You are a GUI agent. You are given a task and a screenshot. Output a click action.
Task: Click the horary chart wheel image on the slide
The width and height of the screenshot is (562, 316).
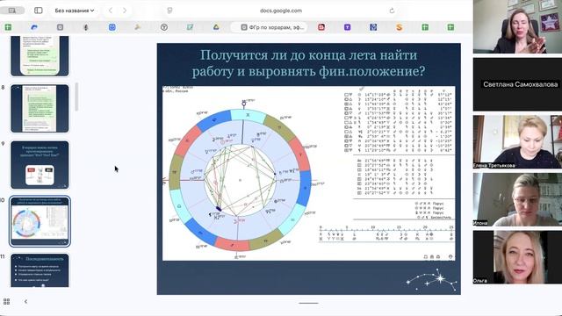point(240,179)
